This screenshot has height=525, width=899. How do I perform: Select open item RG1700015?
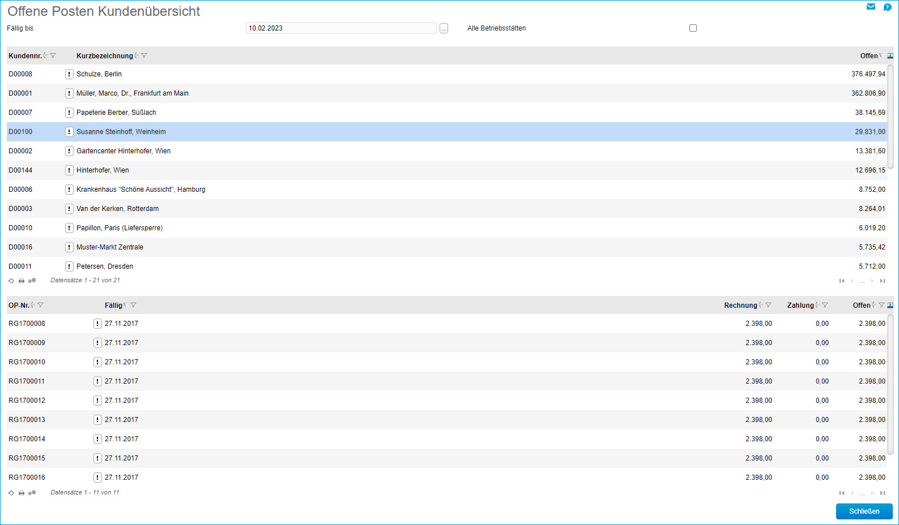pyautogui.click(x=447, y=458)
